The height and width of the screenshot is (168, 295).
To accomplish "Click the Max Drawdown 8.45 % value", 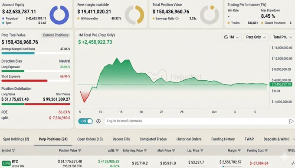I will click(x=268, y=16).
